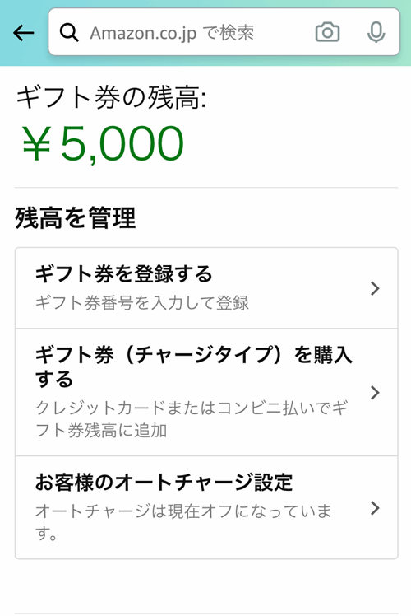Tap the green ¥5,000 balance amount
The image size is (411, 616).
(x=103, y=143)
